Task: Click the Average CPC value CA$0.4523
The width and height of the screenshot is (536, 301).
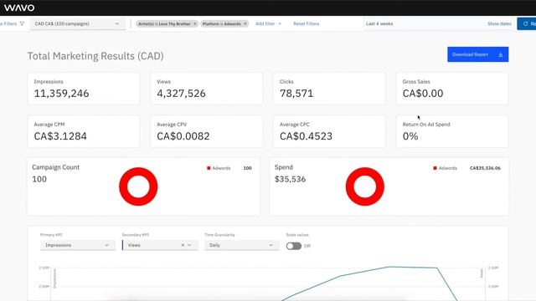Action: [306, 136]
